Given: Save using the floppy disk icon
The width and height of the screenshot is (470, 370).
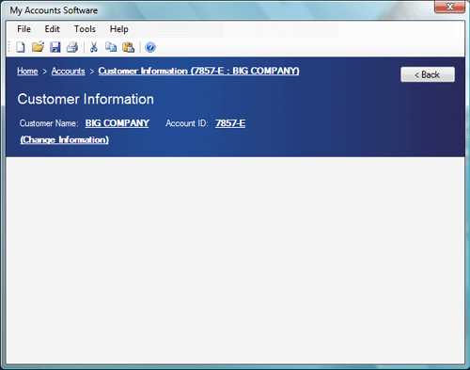Looking at the screenshot, I should click(x=55, y=47).
